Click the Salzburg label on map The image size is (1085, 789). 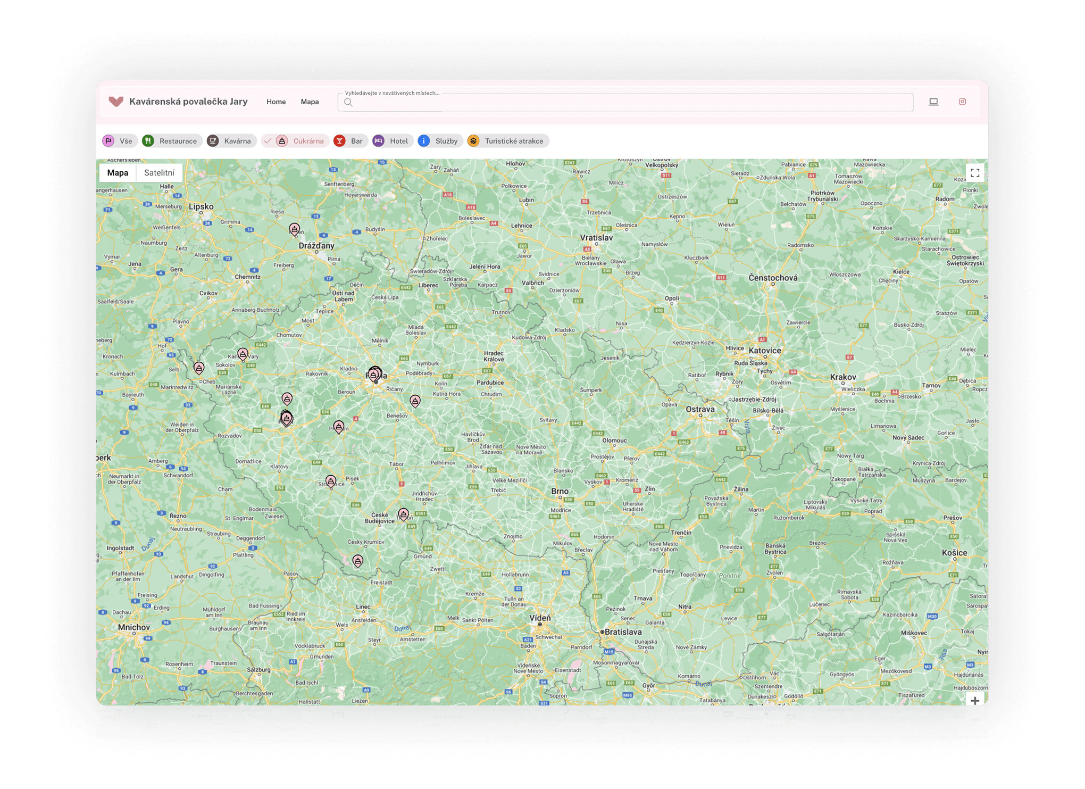[x=258, y=670]
